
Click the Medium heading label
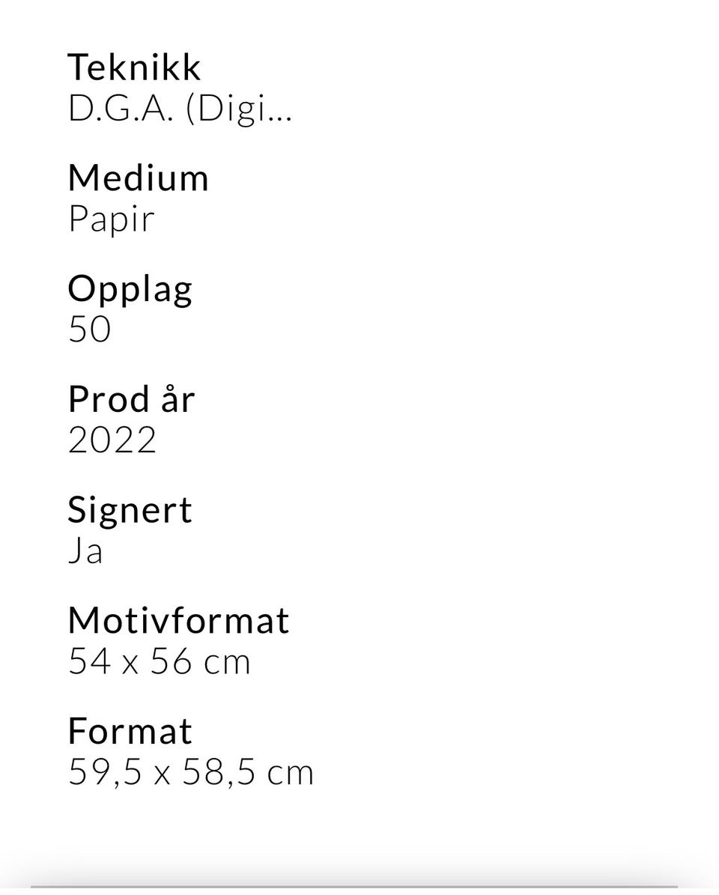[x=138, y=178]
